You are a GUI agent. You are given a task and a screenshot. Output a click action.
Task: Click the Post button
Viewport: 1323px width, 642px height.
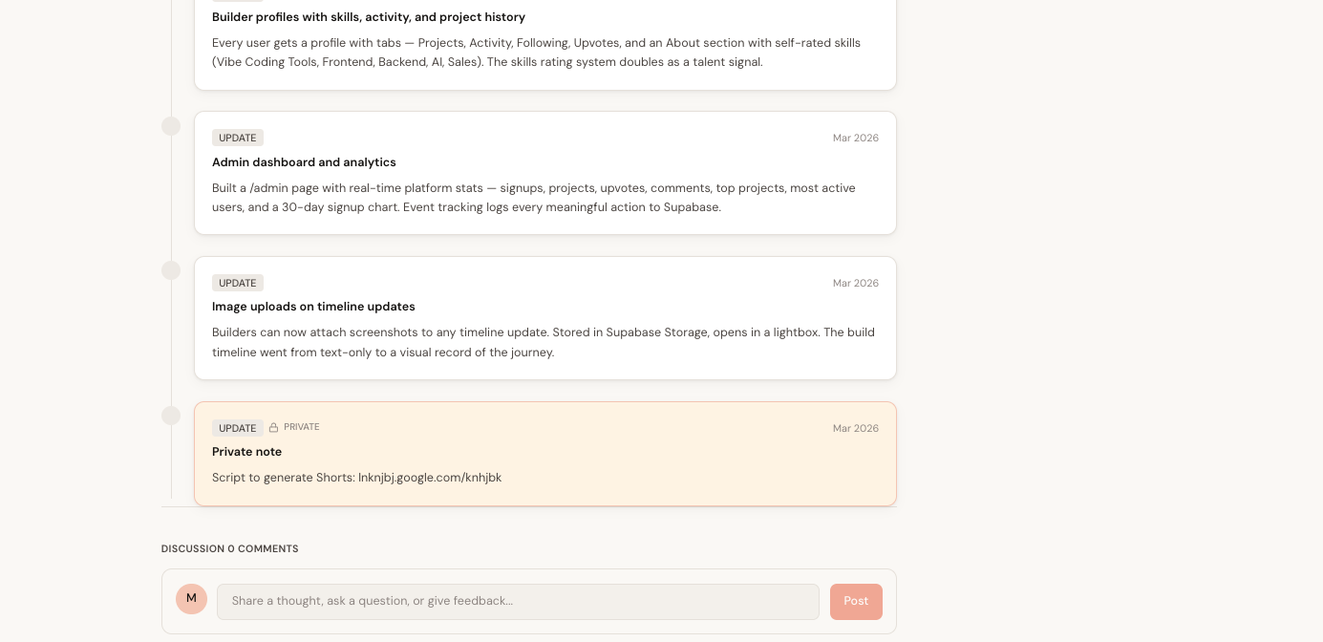tap(856, 602)
